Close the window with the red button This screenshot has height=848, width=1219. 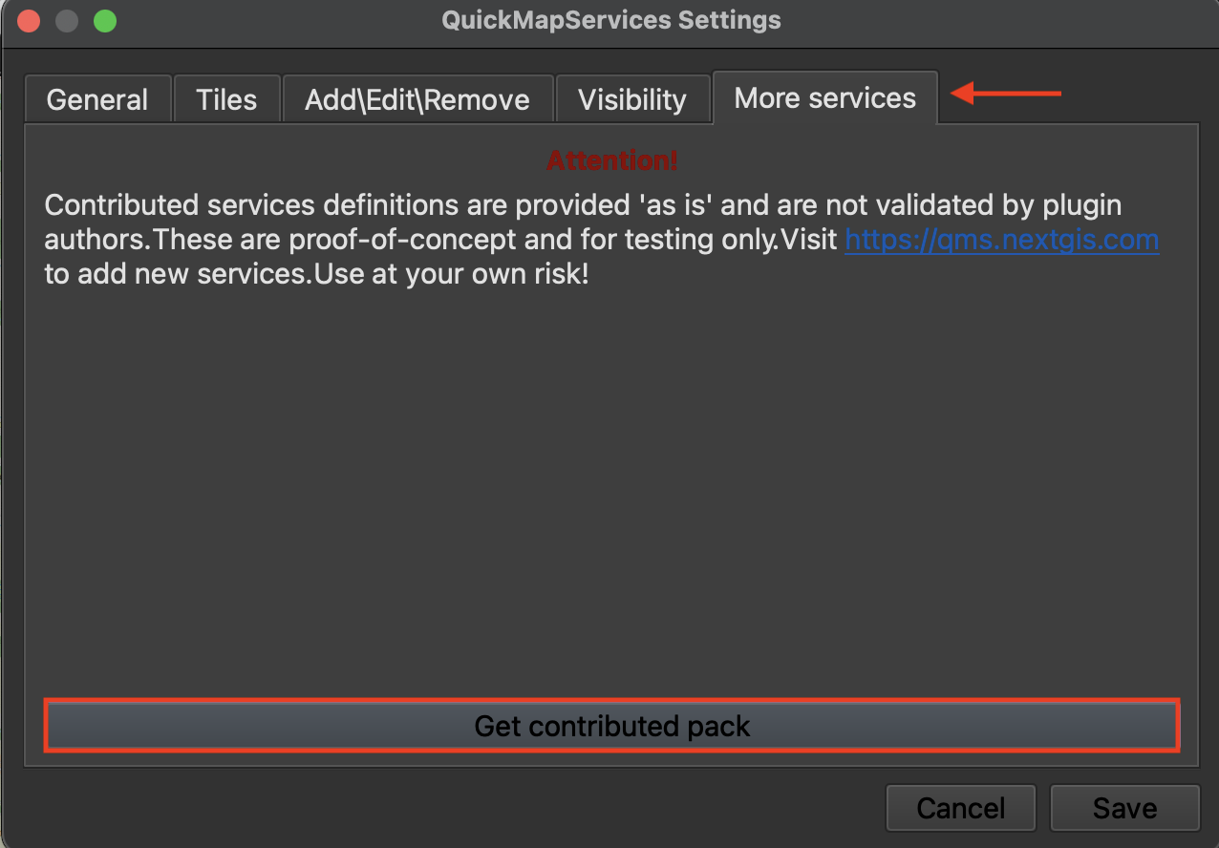pyautogui.click(x=29, y=20)
